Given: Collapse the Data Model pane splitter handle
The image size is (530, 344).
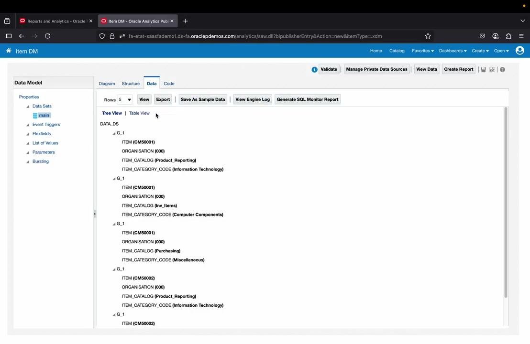Looking at the screenshot, I should pyautogui.click(x=95, y=214).
